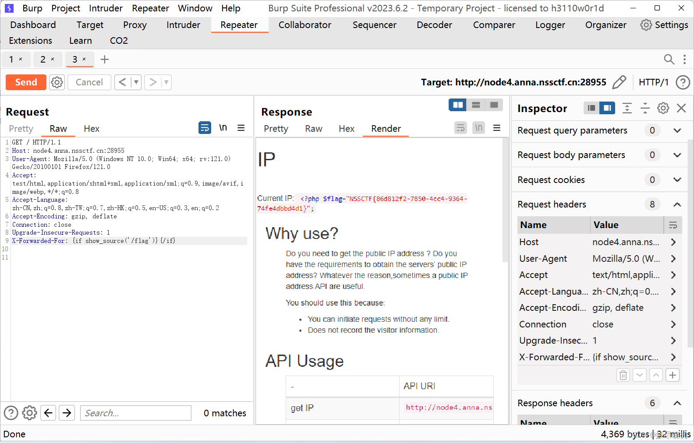Go to previous search match
The image size is (694, 443).
tap(49, 413)
